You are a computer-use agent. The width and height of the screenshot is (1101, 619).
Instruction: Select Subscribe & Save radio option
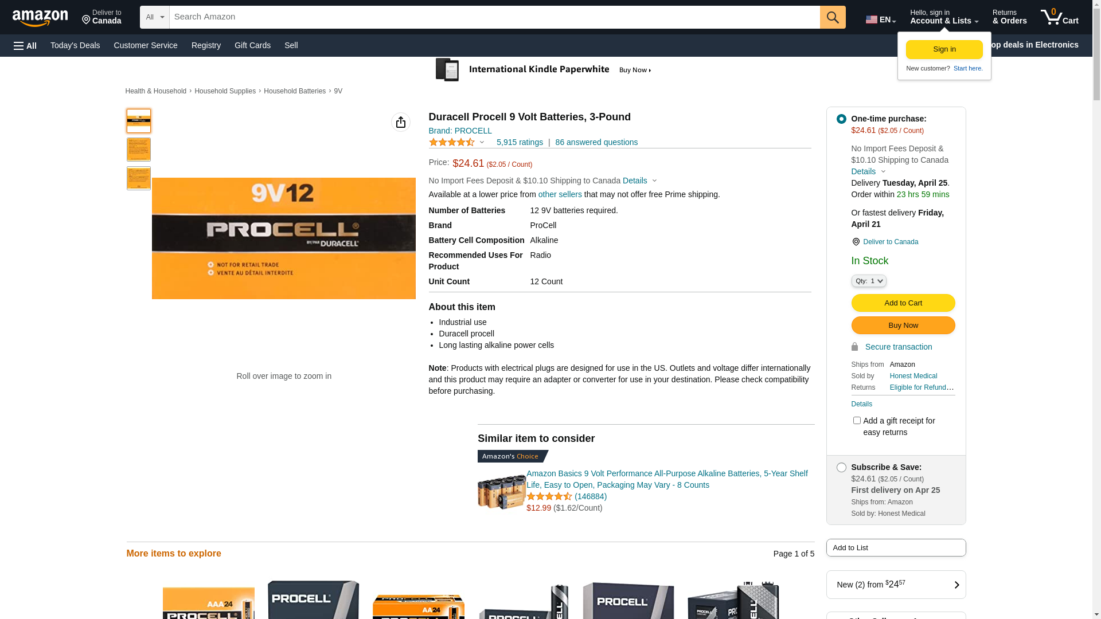[841, 468]
